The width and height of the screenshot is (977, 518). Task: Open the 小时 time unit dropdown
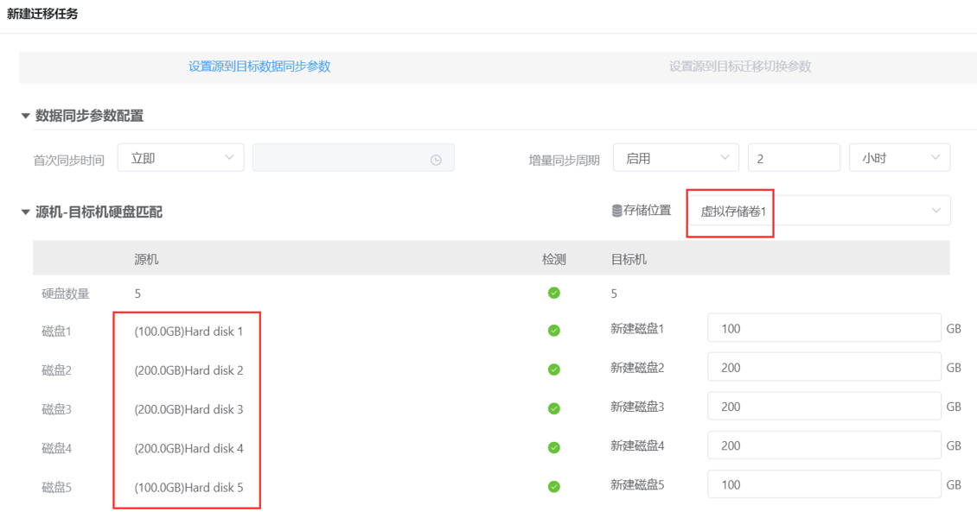click(899, 158)
